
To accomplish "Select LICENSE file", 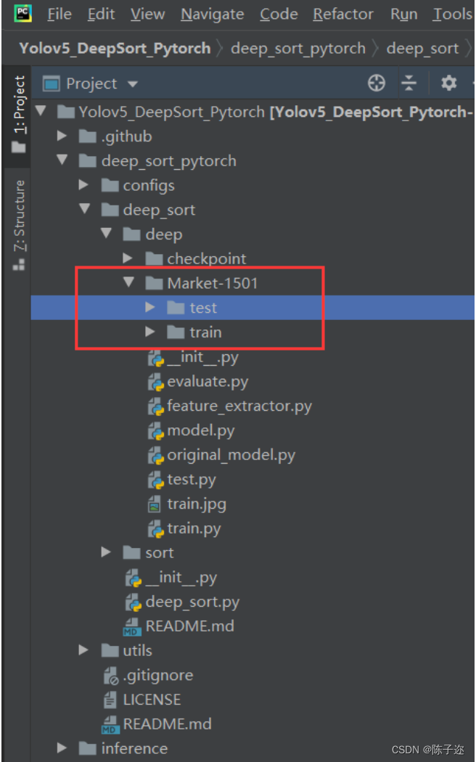I will [x=142, y=700].
